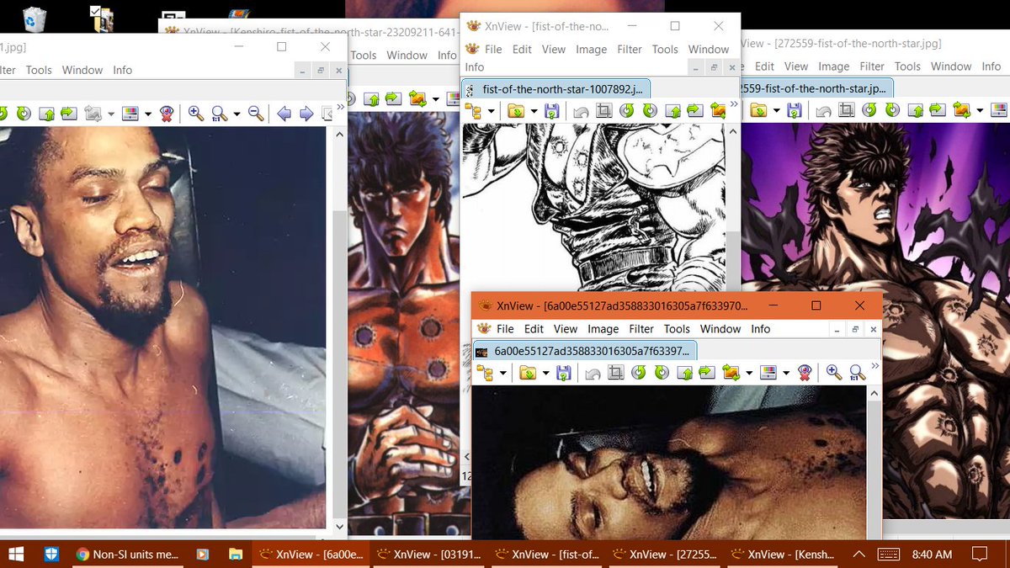Image resolution: width=1010 pixels, height=568 pixels.
Task: Flip horizontally in the 6a00e55 window
Action: (707, 372)
